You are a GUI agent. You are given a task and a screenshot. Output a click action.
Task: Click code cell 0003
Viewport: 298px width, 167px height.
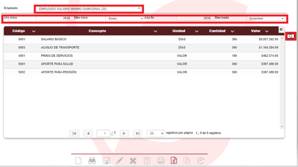(22, 48)
